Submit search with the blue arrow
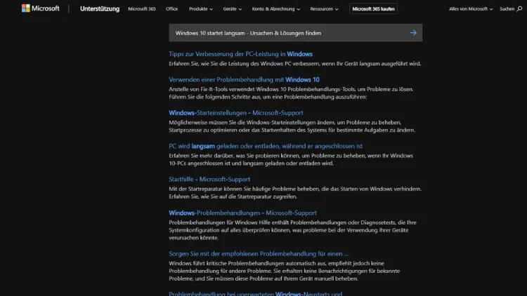The height and width of the screenshot is (296, 527). [413, 33]
